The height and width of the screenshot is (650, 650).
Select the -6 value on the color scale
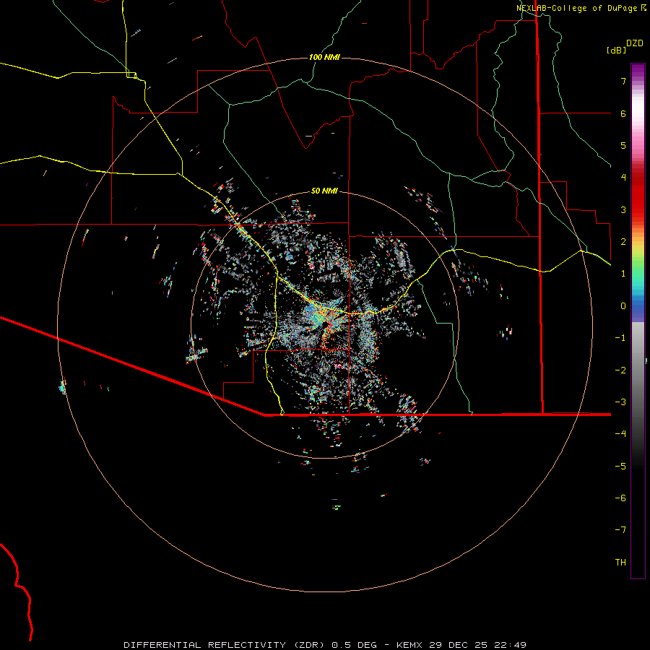coord(620,498)
